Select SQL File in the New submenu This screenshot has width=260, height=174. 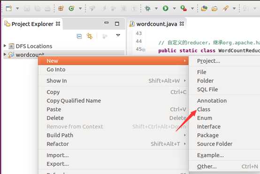pos(225,90)
